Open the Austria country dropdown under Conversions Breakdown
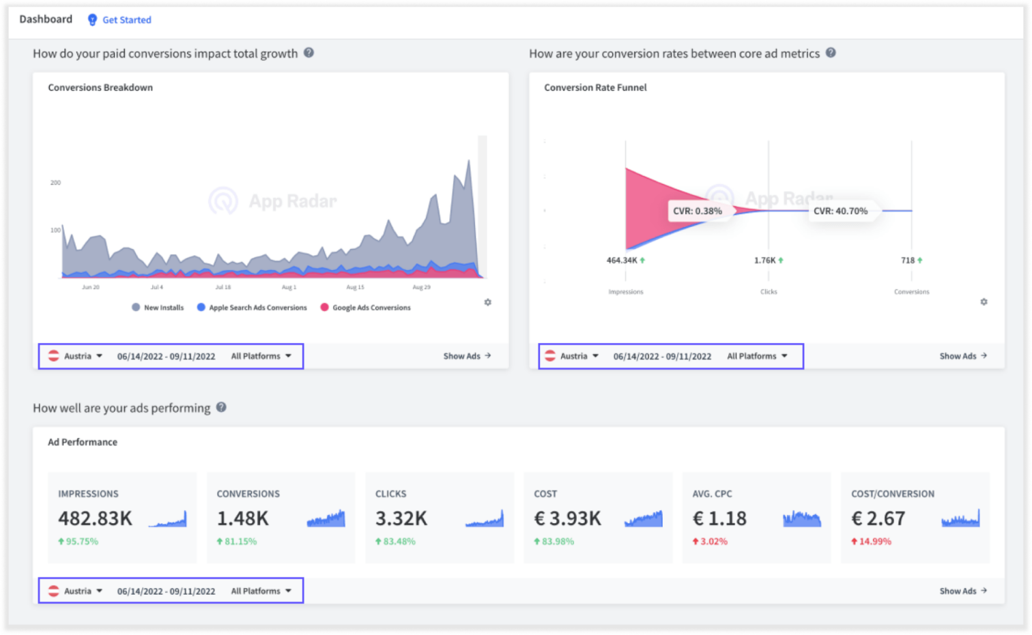Image resolution: width=1032 pixels, height=635 pixels. (77, 355)
